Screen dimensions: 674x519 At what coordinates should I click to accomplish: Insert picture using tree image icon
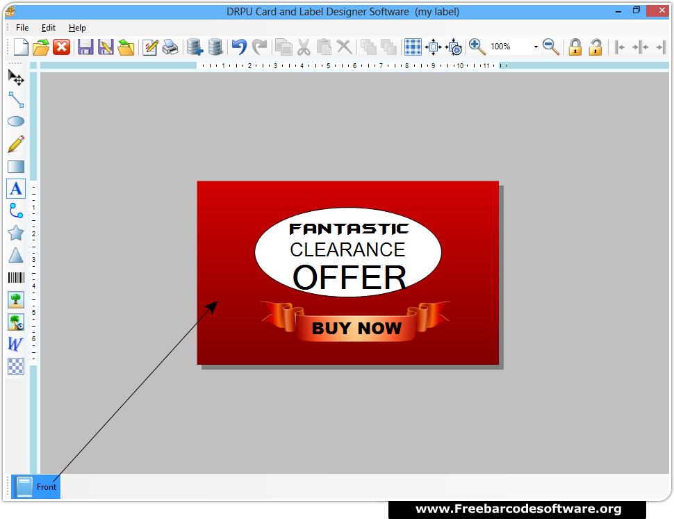pyautogui.click(x=16, y=300)
